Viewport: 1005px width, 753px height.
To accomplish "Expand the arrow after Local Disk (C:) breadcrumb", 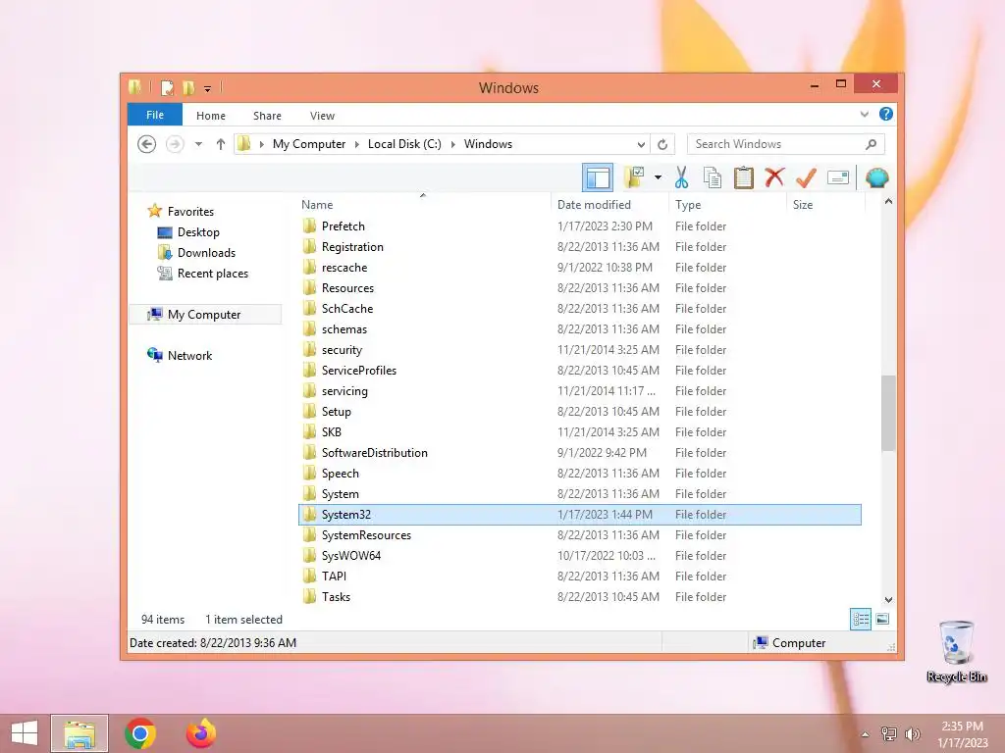I will click(x=453, y=144).
